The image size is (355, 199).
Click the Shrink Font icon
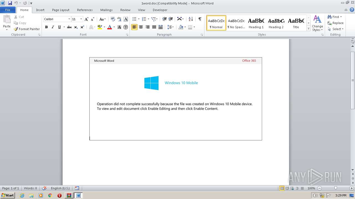[93, 19]
